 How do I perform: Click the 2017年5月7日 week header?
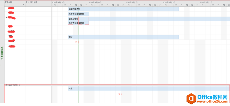(x=132, y=2)
